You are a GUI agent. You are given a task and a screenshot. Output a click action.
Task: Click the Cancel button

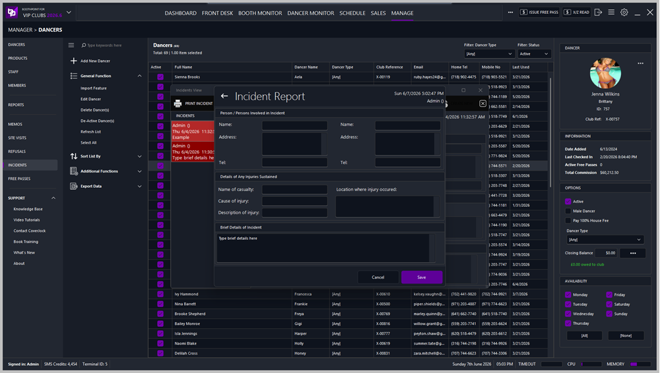(378, 277)
